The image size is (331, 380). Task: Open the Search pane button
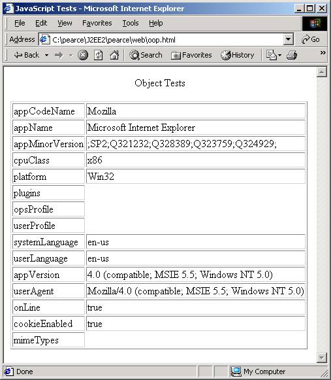coord(146,55)
